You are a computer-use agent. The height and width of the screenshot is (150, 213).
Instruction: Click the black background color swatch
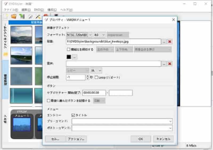coord(69,57)
